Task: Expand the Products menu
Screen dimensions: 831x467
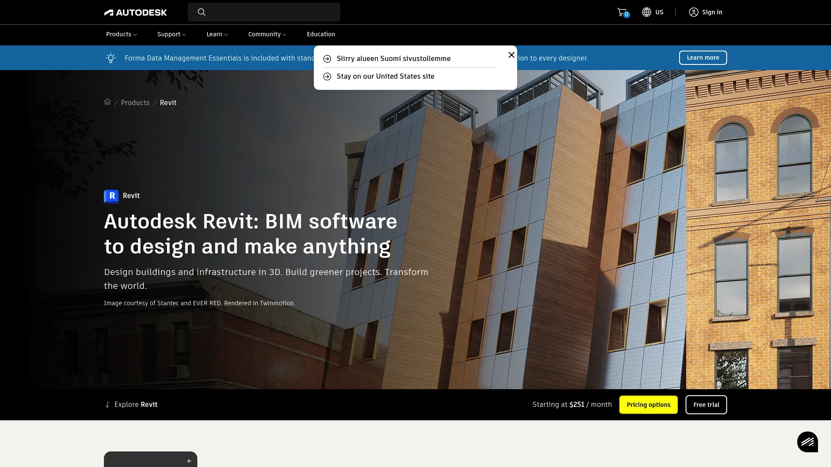Action: (x=121, y=35)
